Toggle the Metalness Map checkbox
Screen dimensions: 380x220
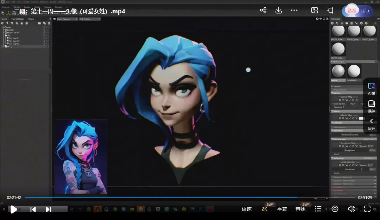coord(339,162)
